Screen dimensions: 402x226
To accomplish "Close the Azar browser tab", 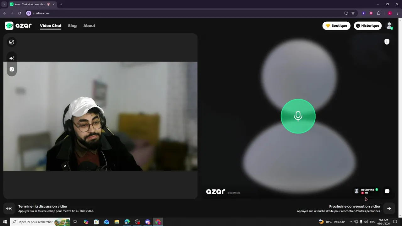I will [54, 4].
